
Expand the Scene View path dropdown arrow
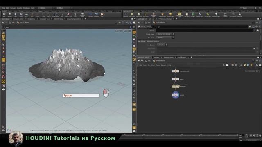click(115, 22)
